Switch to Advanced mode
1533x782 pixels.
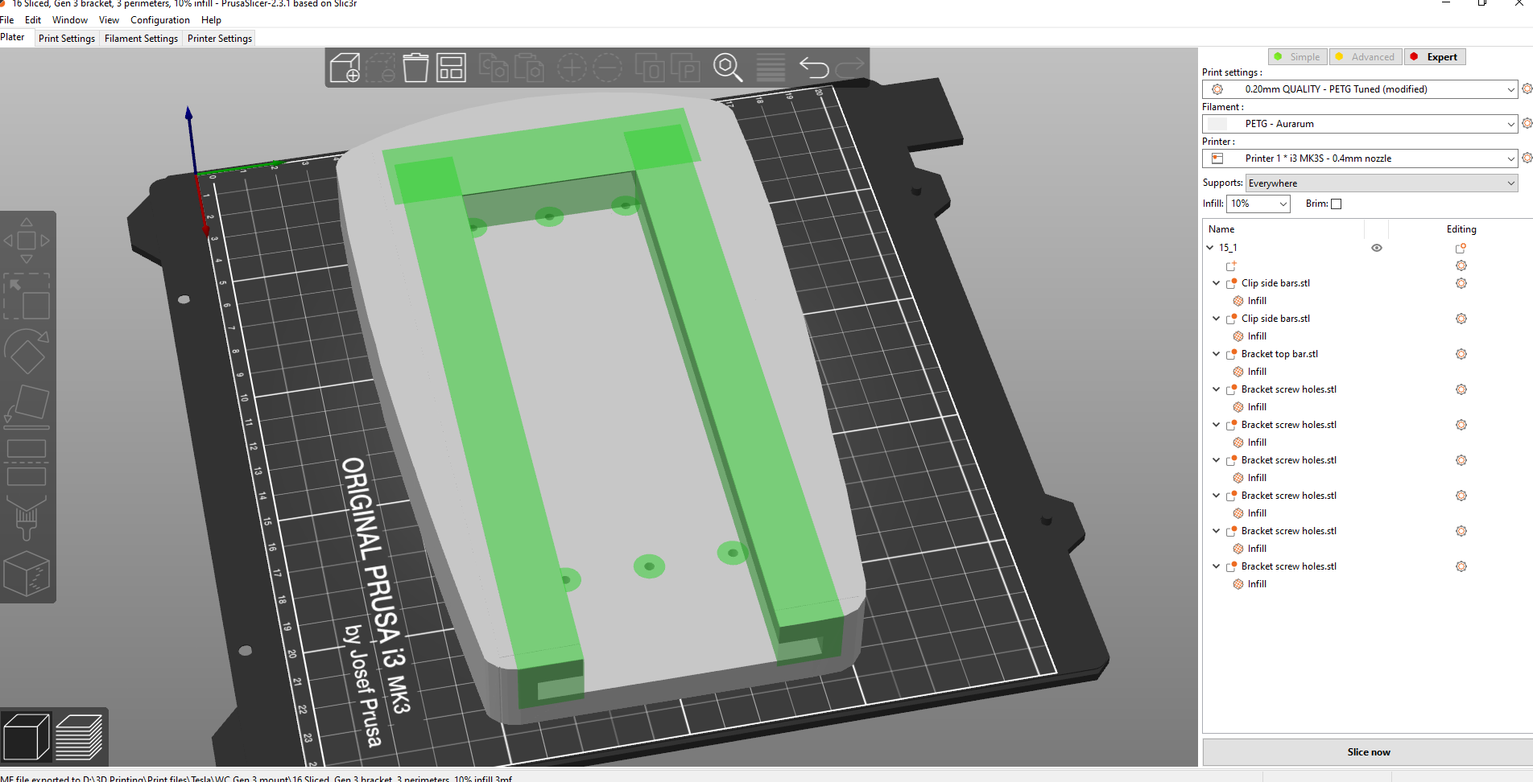click(1366, 57)
